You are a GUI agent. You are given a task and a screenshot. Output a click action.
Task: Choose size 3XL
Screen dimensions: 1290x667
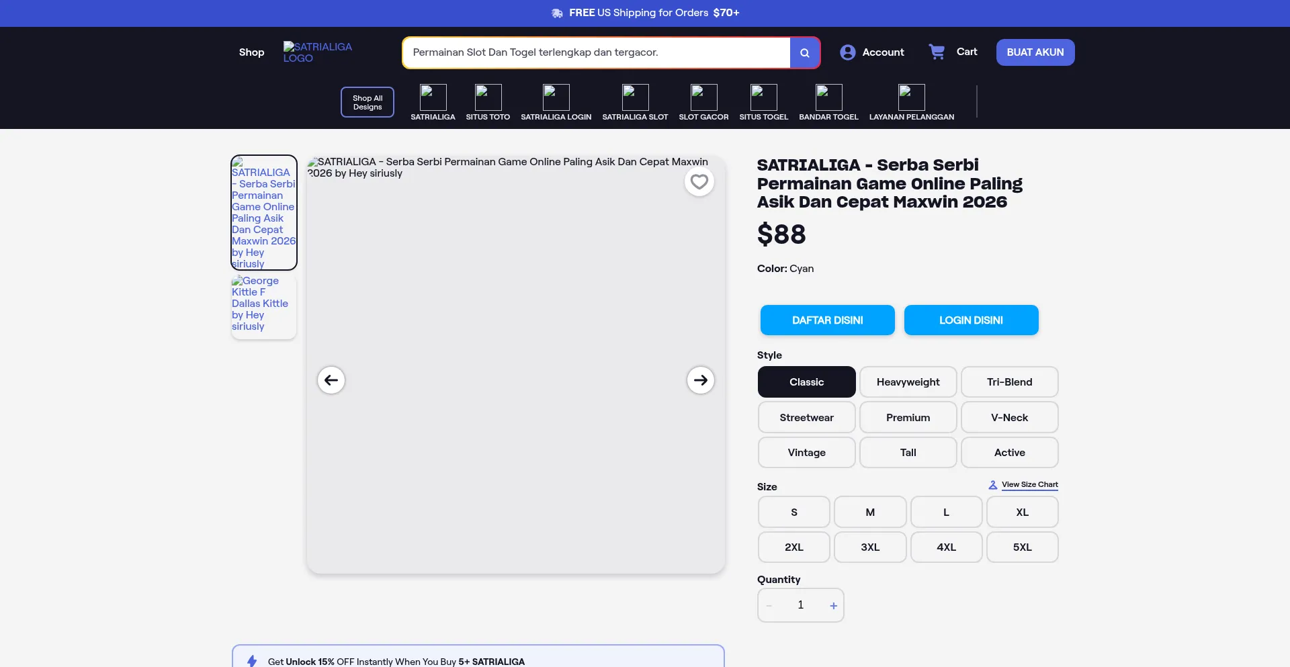tap(870, 547)
